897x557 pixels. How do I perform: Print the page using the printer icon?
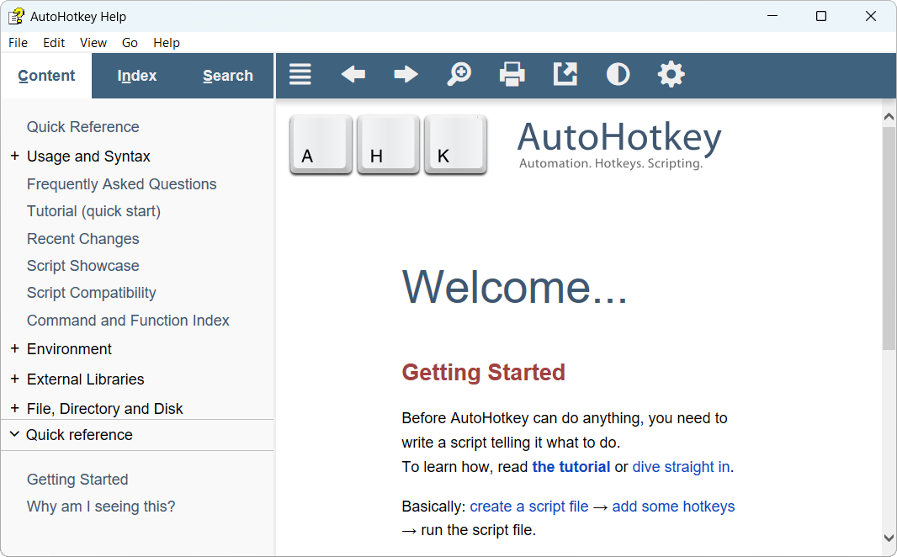[x=512, y=74]
